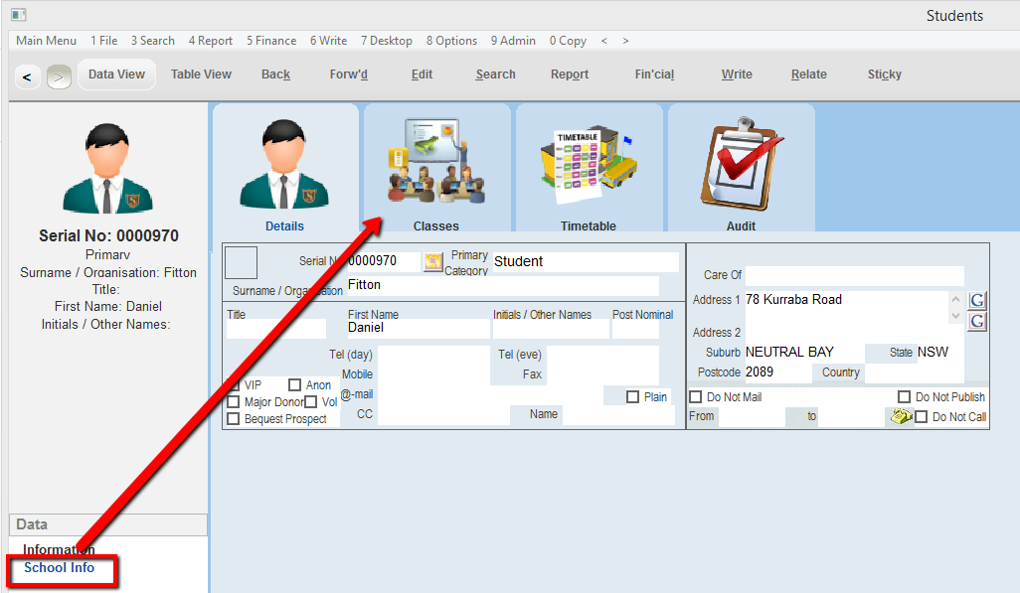1020x593 pixels.
Task: Click the Address scroll down arrow
Action: (x=956, y=317)
